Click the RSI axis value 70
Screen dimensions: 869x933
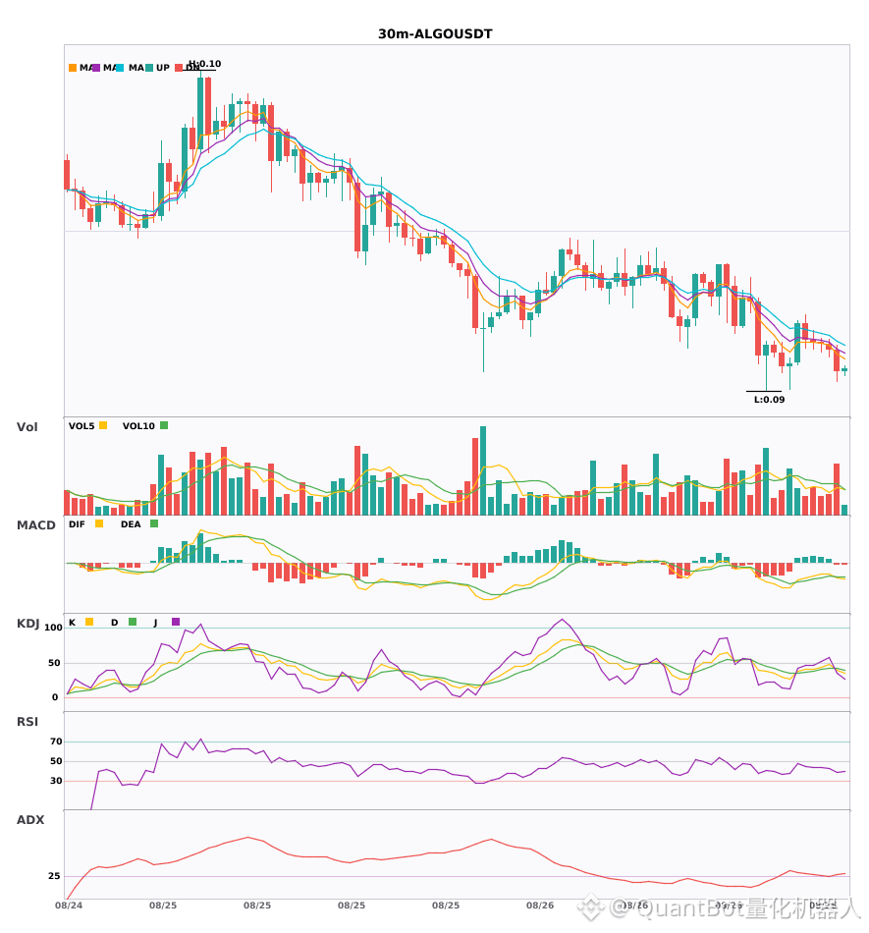[56, 741]
